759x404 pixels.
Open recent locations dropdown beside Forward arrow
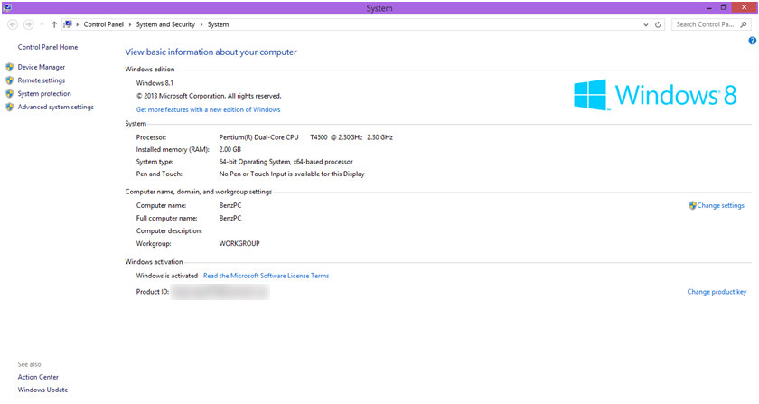coord(42,24)
